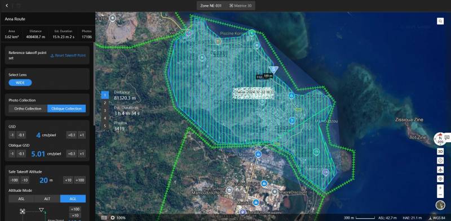Click the comment bubble icon near compass
Viewport: 451px width, 221px height.
(447, 137)
